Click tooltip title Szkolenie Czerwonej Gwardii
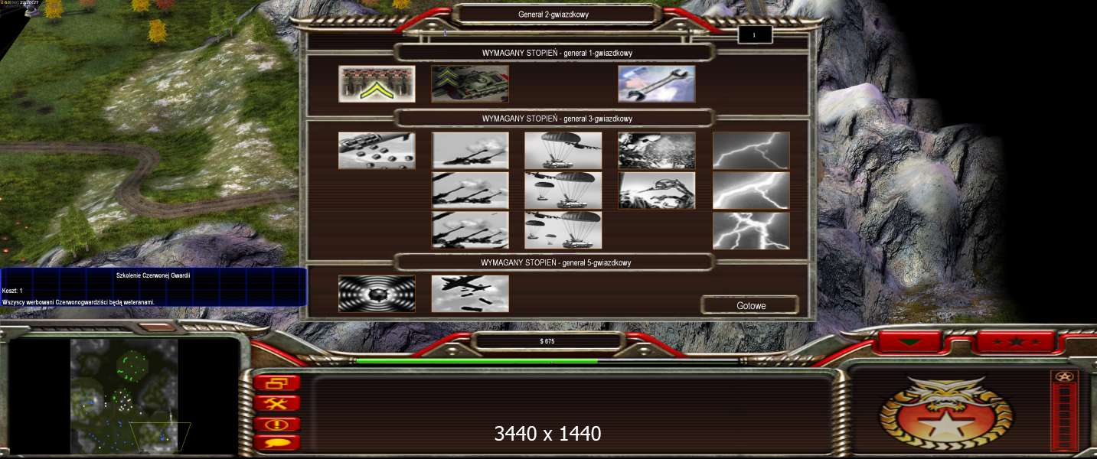Viewport: 1097px width, 459px height. 153,275
